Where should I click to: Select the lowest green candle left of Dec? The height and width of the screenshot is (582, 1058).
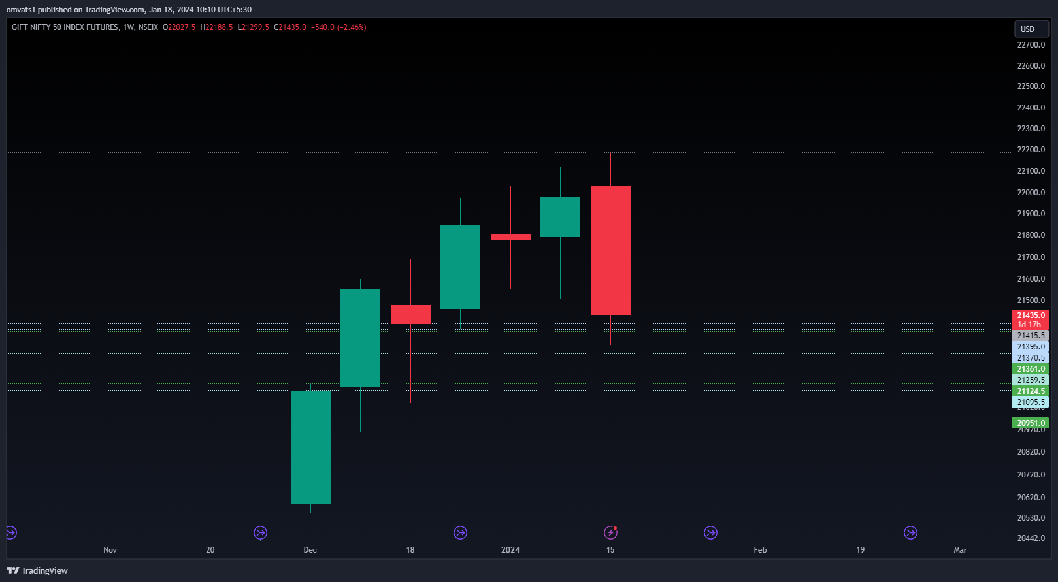(310, 447)
